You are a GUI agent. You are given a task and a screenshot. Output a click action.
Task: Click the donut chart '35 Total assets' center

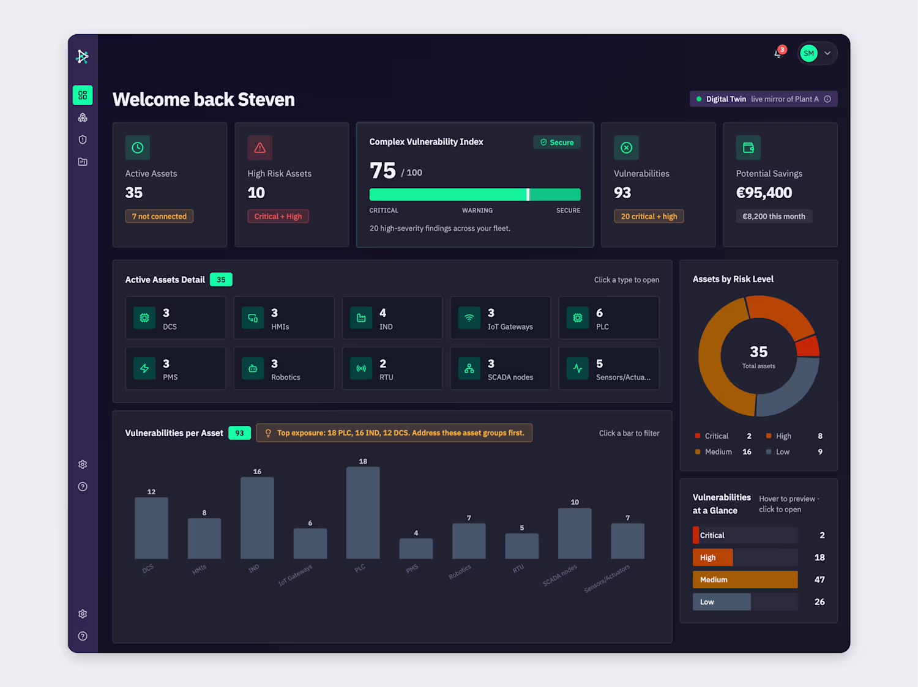759,357
